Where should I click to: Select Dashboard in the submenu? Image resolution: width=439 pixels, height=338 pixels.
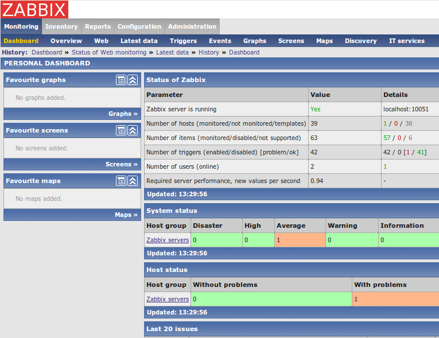click(21, 41)
